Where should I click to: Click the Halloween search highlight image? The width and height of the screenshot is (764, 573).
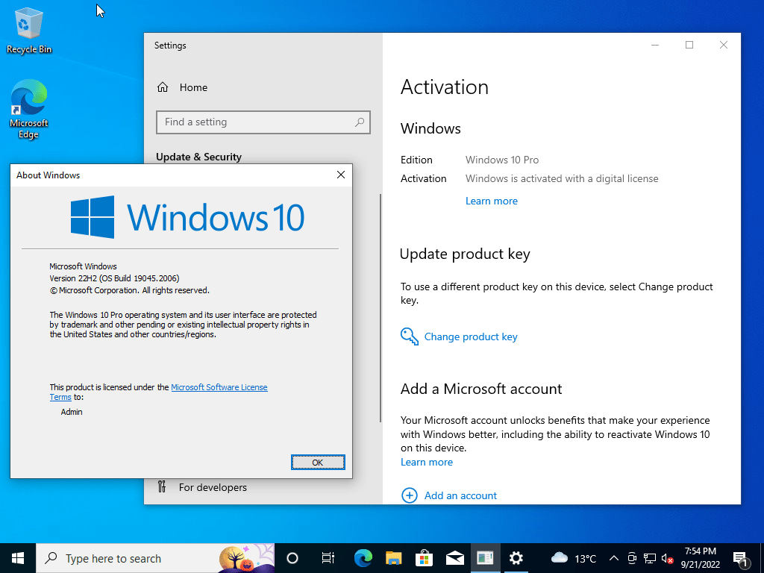pyautogui.click(x=246, y=558)
